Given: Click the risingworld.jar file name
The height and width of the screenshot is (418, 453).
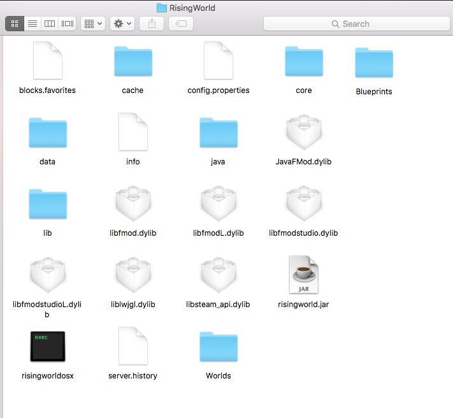Looking at the screenshot, I should point(303,305).
